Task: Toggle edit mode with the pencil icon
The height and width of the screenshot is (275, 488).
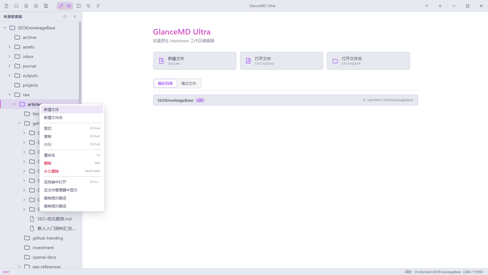Action: pos(61,6)
